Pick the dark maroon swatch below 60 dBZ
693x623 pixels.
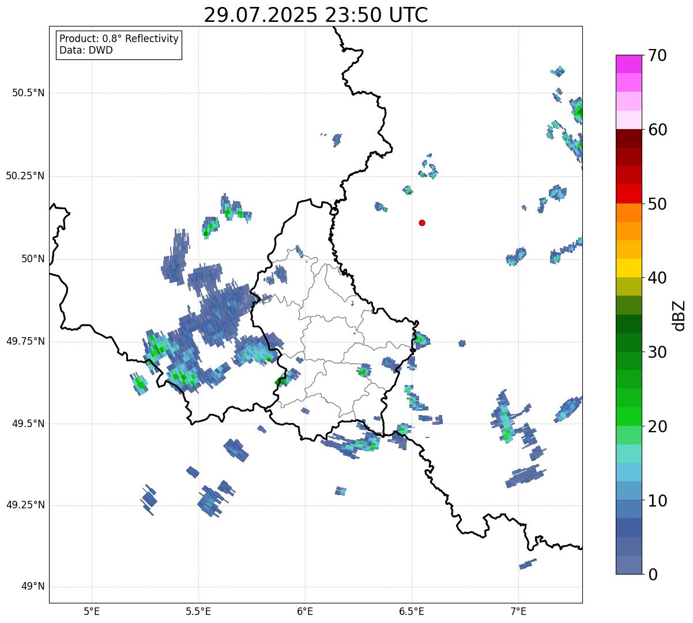[628, 138]
